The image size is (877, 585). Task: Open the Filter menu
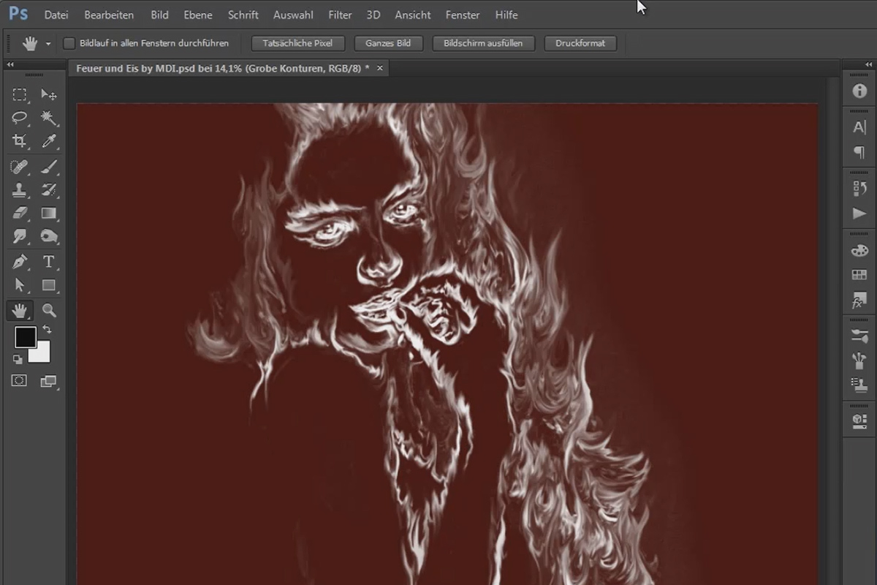pyautogui.click(x=340, y=15)
